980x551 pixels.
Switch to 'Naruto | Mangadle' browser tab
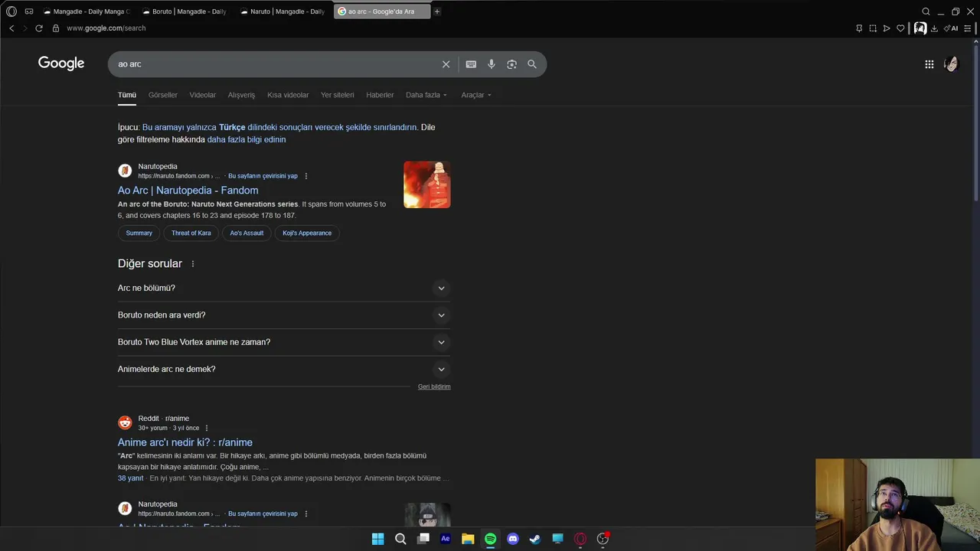point(283,11)
